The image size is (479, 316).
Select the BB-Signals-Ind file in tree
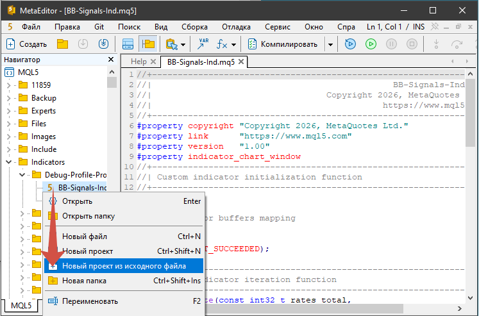82,187
